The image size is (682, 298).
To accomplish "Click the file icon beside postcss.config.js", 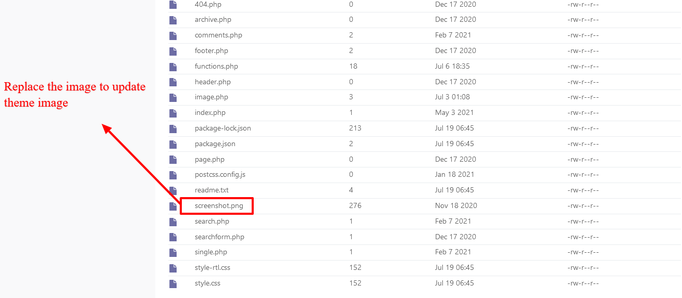I will click(x=173, y=175).
